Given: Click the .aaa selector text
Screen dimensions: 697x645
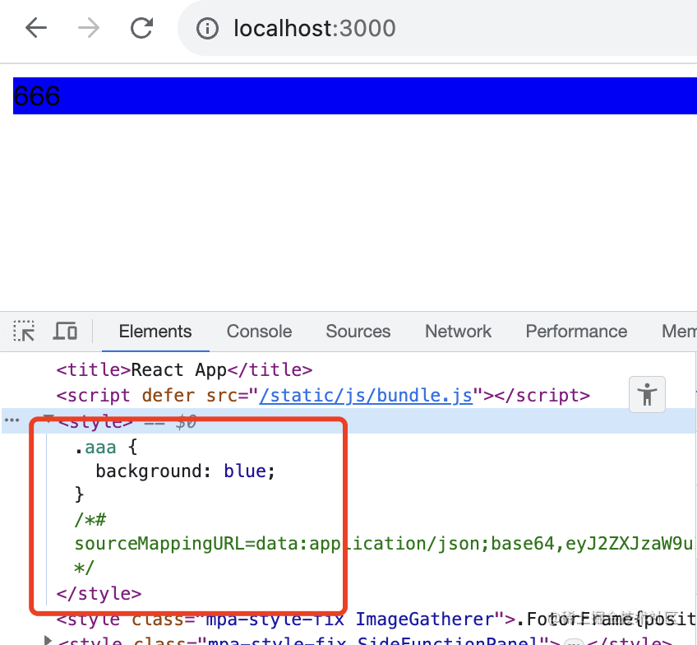Looking at the screenshot, I should [x=95, y=447].
